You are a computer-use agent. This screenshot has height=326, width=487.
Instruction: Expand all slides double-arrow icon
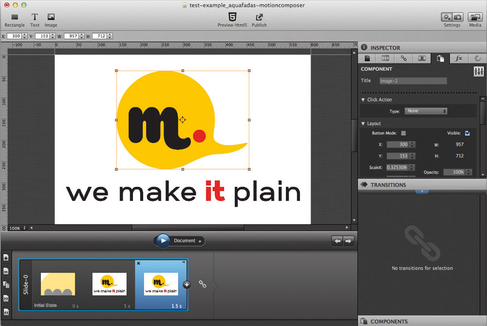tap(6, 298)
